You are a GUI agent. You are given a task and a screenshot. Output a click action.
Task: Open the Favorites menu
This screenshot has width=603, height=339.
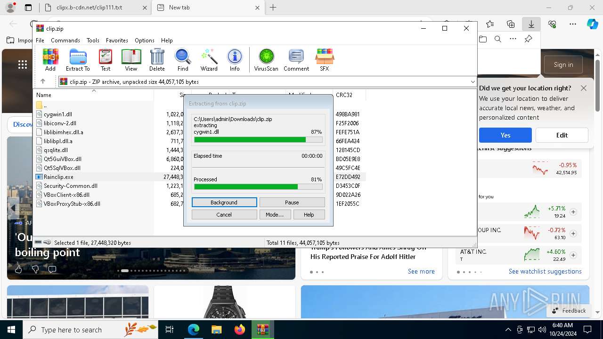(x=117, y=40)
